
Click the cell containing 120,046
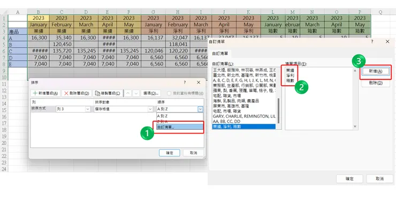tap(153, 51)
